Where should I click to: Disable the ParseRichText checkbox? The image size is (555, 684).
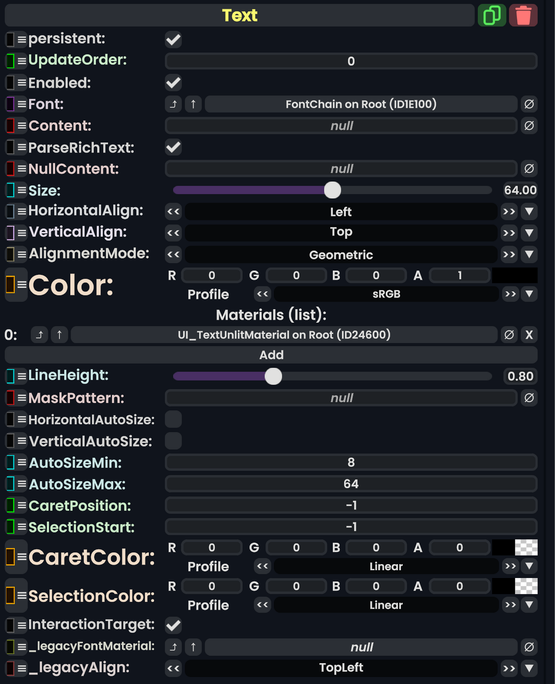pos(173,147)
